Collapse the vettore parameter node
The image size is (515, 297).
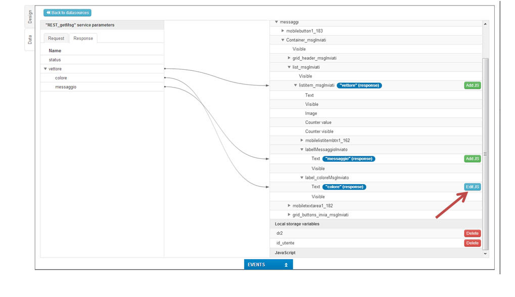[x=45, y=69]
